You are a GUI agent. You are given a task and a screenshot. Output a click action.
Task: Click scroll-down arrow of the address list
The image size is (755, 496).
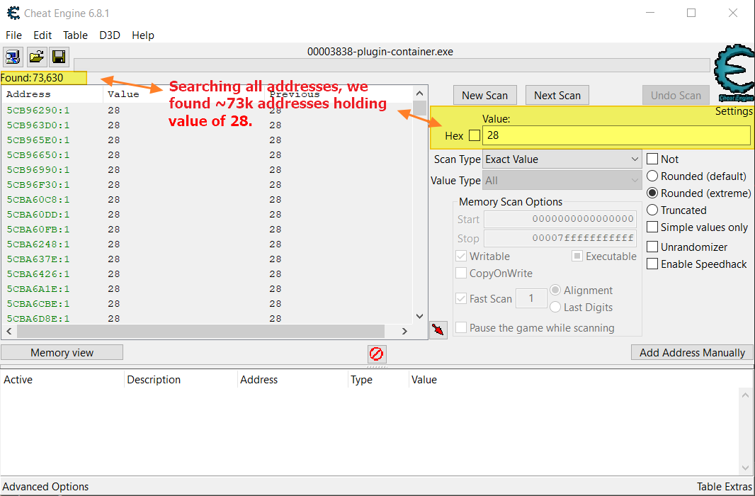[x=419, y=316]
